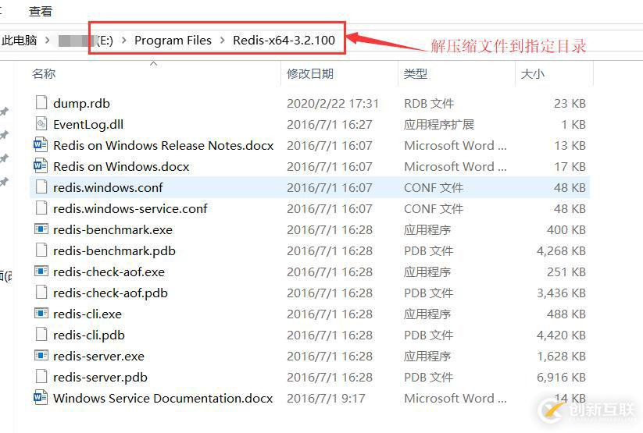Expand the chevron after 此电脑

pyautogui.click(x=48, y=40)
